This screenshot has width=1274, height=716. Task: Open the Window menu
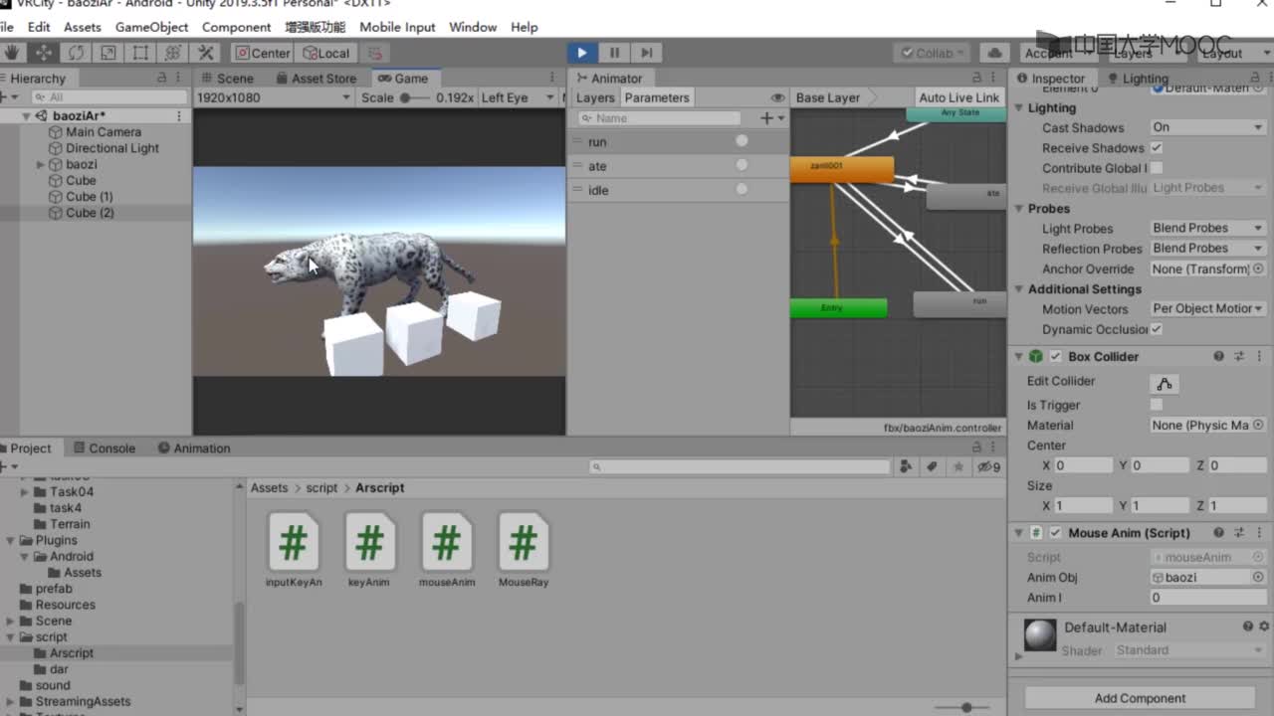[x=473, y=27]
